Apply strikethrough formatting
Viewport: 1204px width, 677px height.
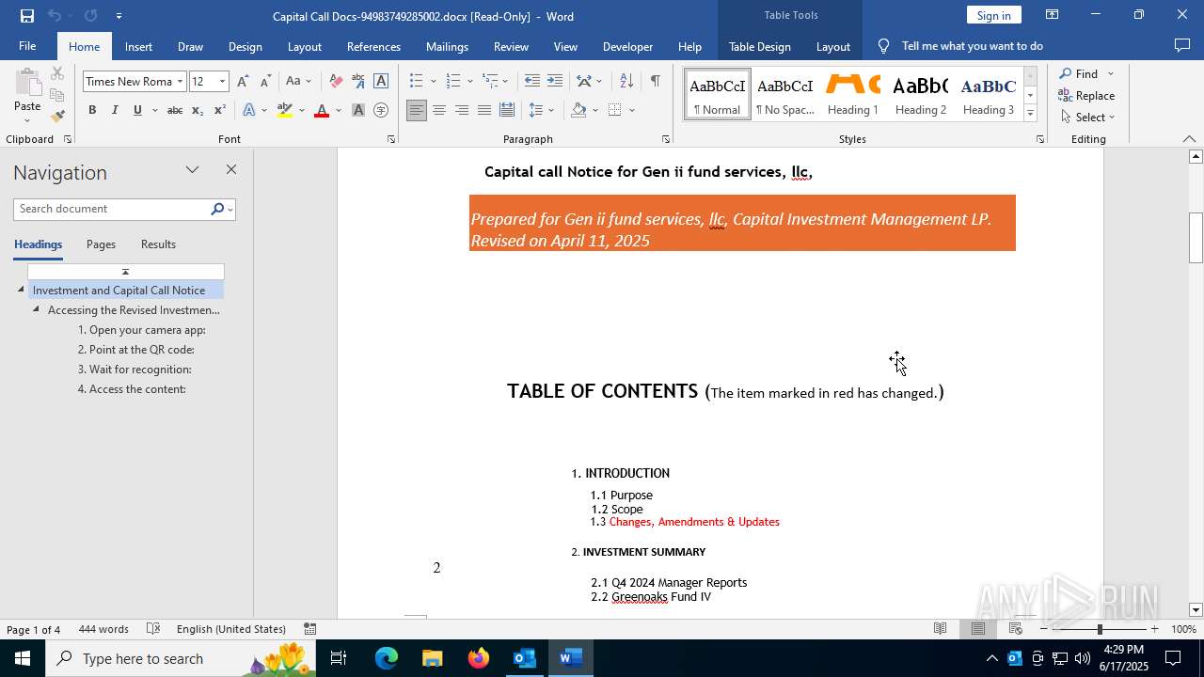(x=175, y=110)
